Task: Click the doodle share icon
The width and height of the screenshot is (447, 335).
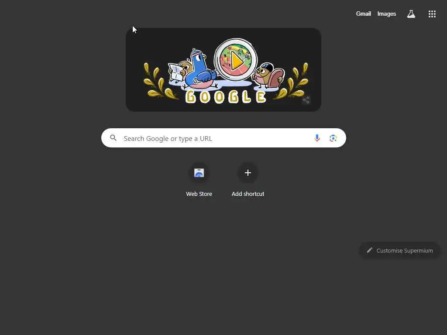Action: 306,100
